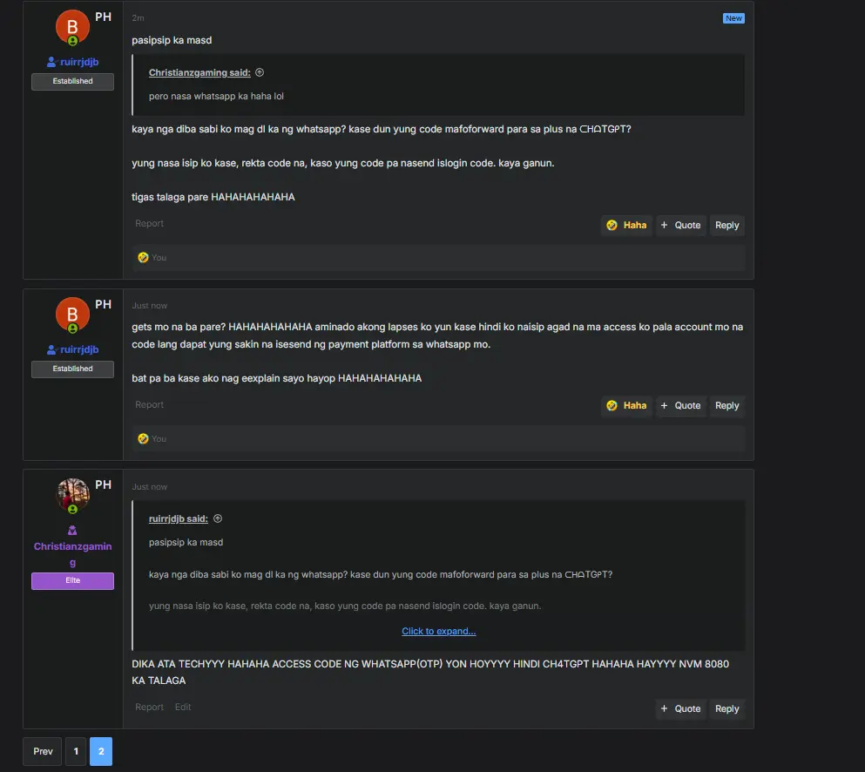
Task: Click 'Just now' timestamp on Christianzgaming post
Action: pos(150,487)
